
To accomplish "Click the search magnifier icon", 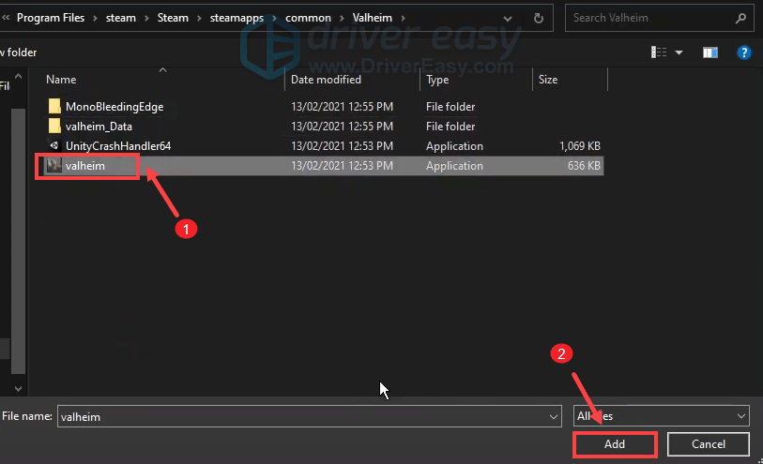I will (740, 19).
